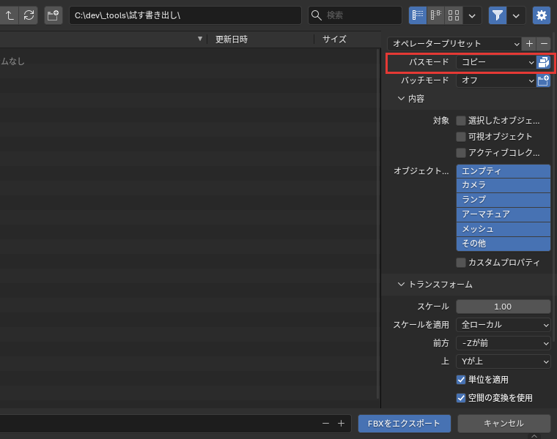Enable 可視オブジェクト checkbox
Image resolution: width=557 pixels, height=439 pixels.
coord(461,137)
